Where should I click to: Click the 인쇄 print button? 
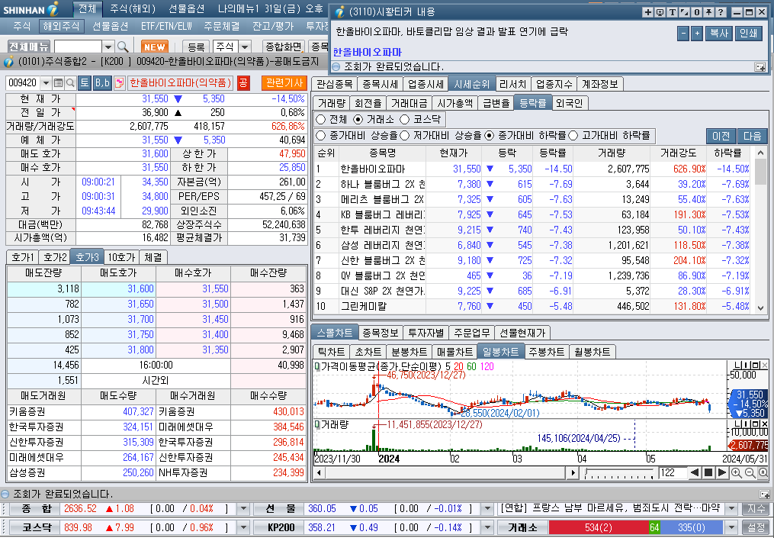click(x=748, y=34)
